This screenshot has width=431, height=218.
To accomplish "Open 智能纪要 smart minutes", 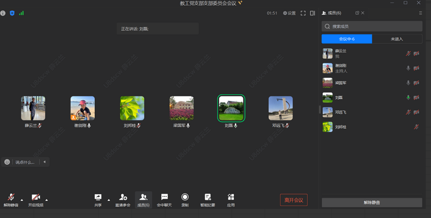I will tap(207, 200).
